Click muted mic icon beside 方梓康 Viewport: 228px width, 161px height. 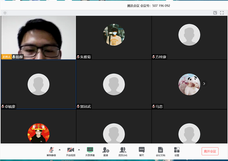coord(154,57)
